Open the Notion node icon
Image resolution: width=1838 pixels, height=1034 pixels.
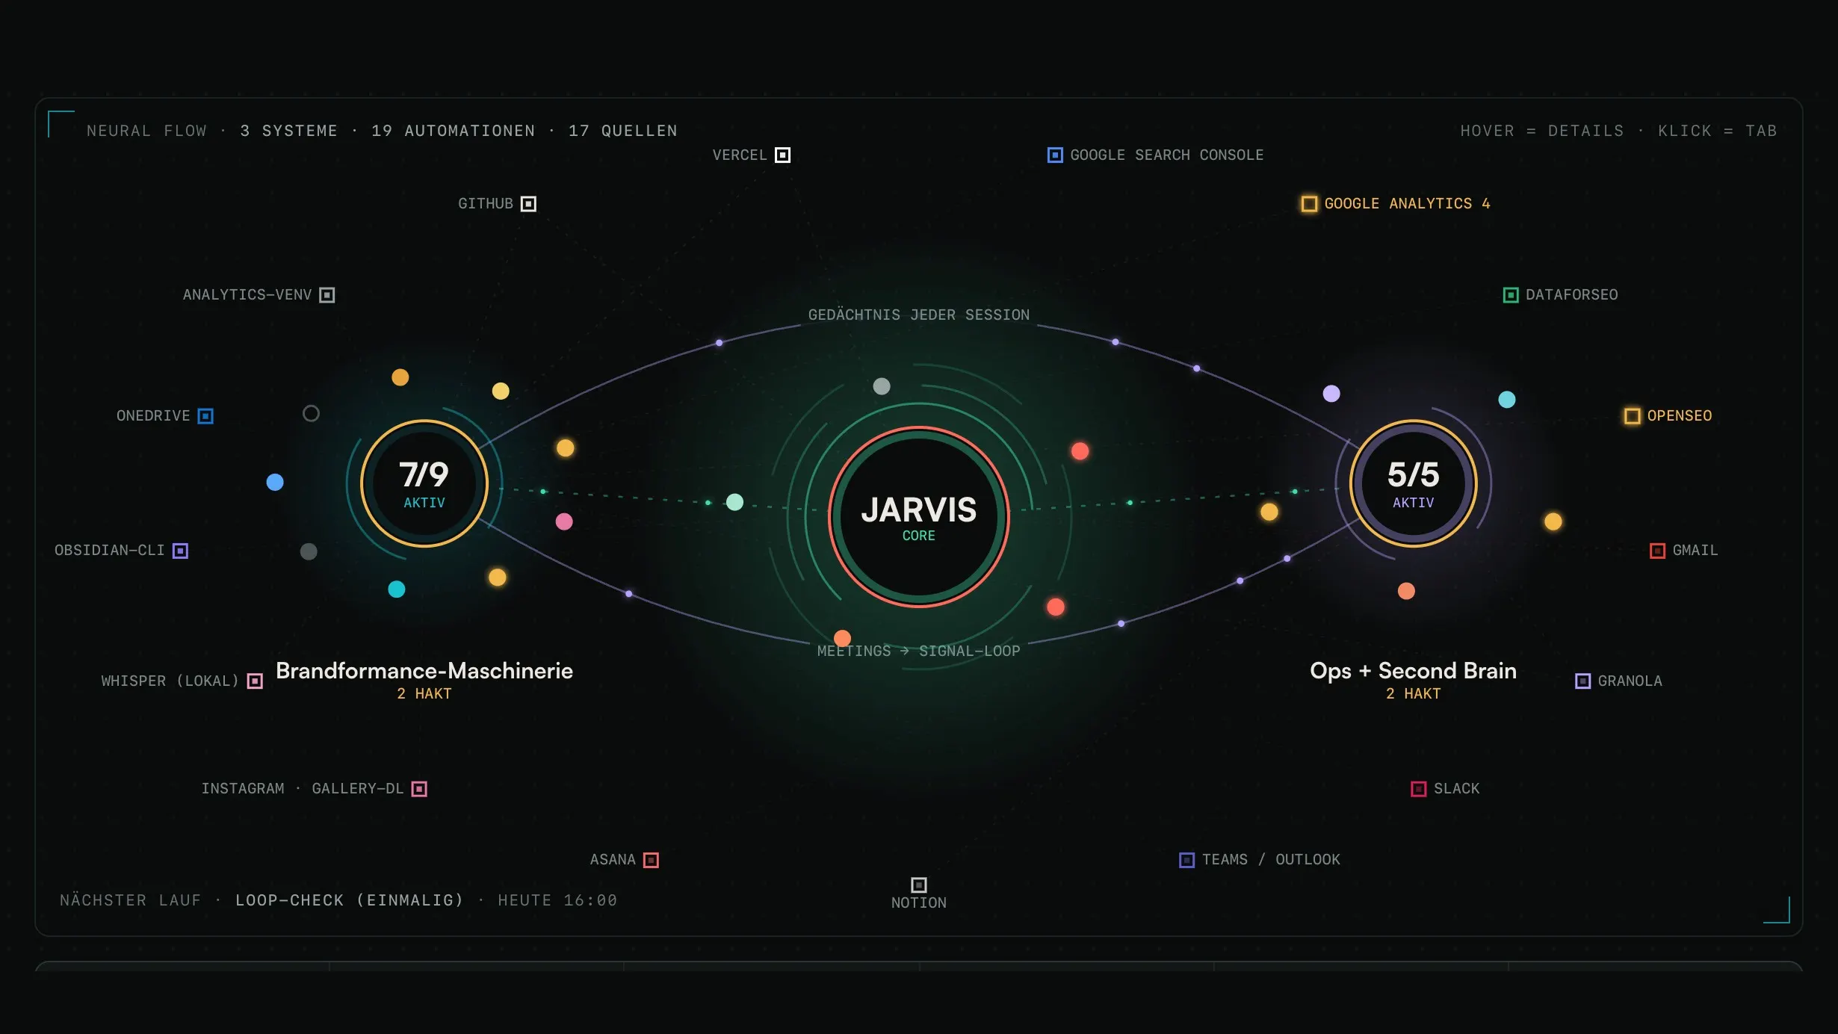(919, 885)
